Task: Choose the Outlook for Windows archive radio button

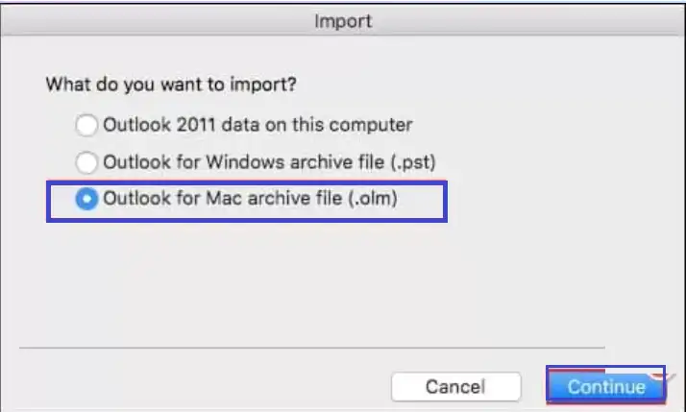Action: [86, 162]
